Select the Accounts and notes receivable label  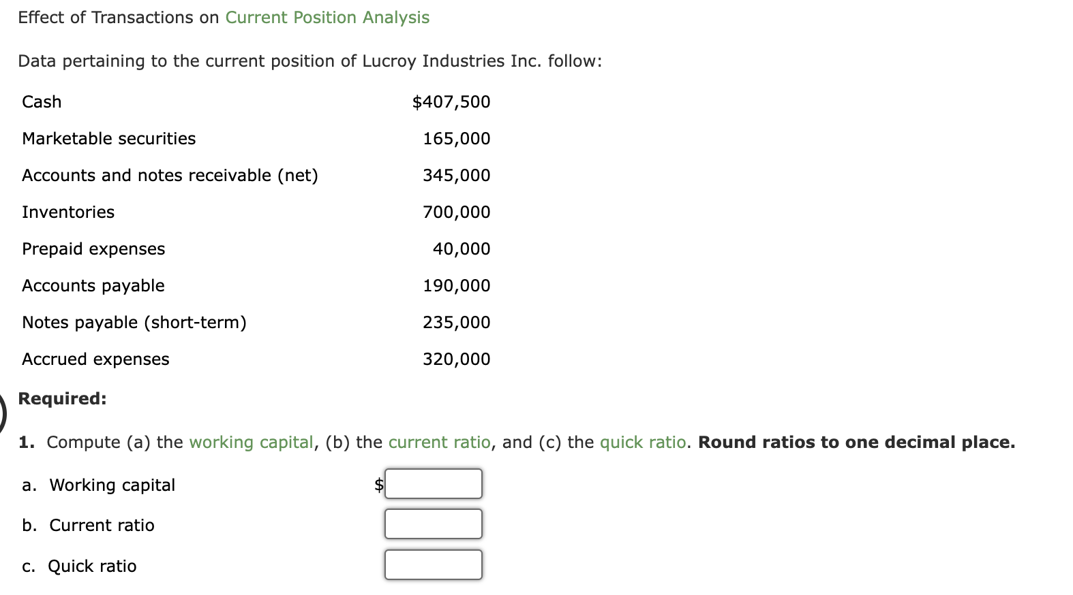[170, 175]
